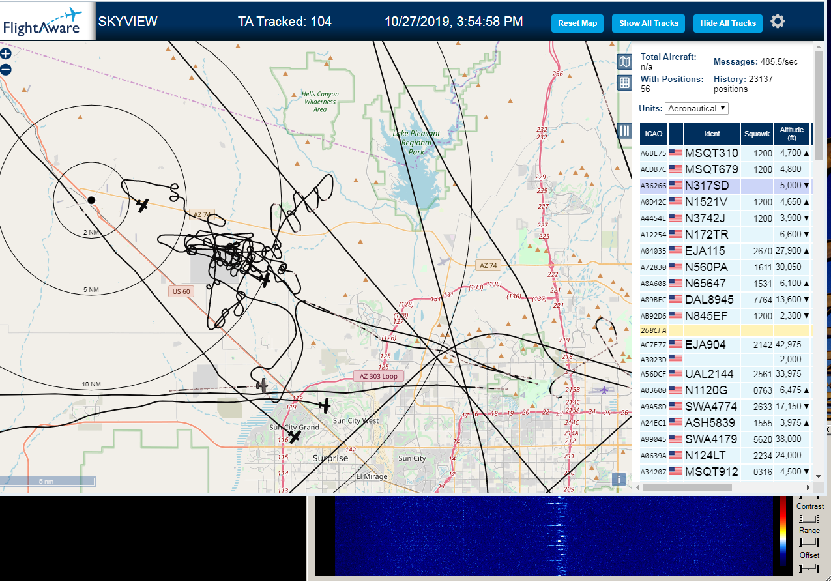Click the US flag in the A3023D row

(x=675, y=358)
